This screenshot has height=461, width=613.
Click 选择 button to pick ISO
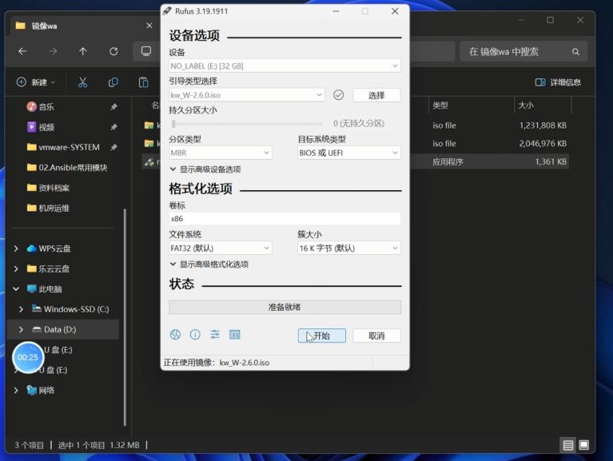coord(376,95)
